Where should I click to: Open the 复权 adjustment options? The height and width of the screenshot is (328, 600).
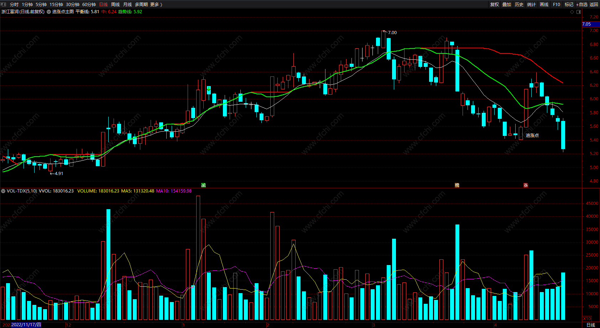[x=494, y=4]
